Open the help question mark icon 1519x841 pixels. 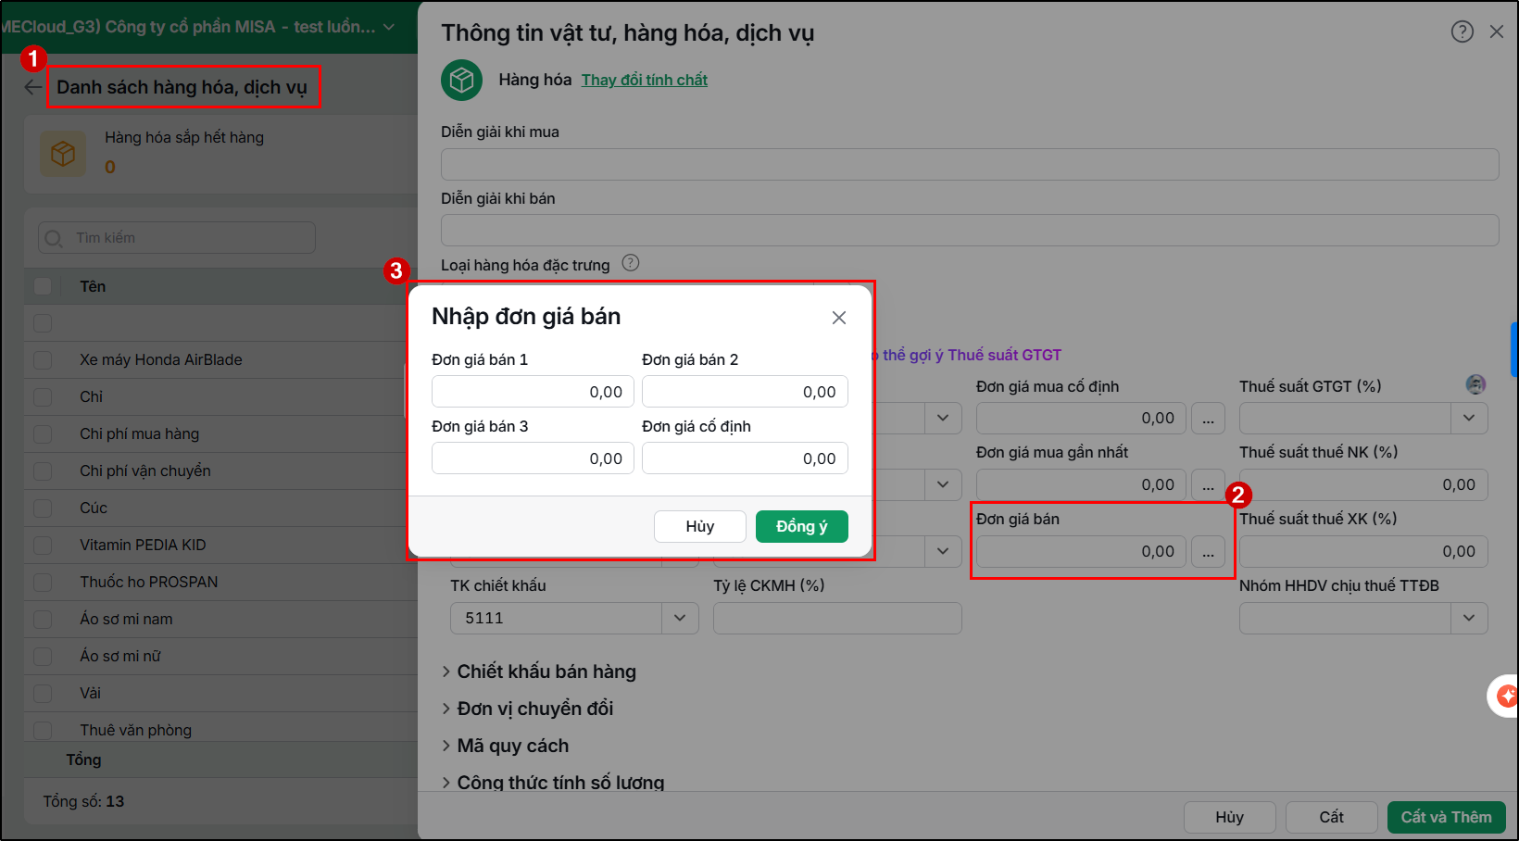pos(1462,31)
